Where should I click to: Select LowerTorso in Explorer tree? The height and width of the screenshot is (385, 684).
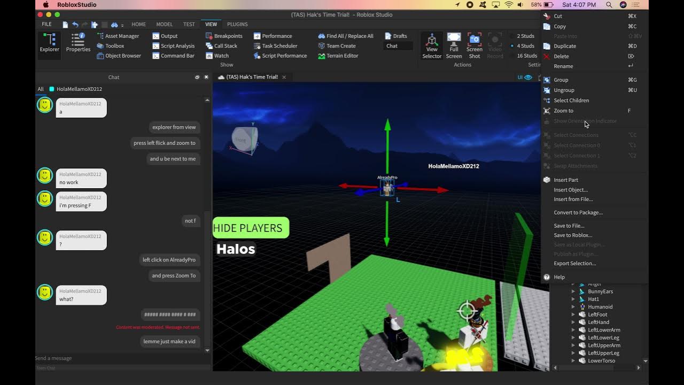coord(601,361)
